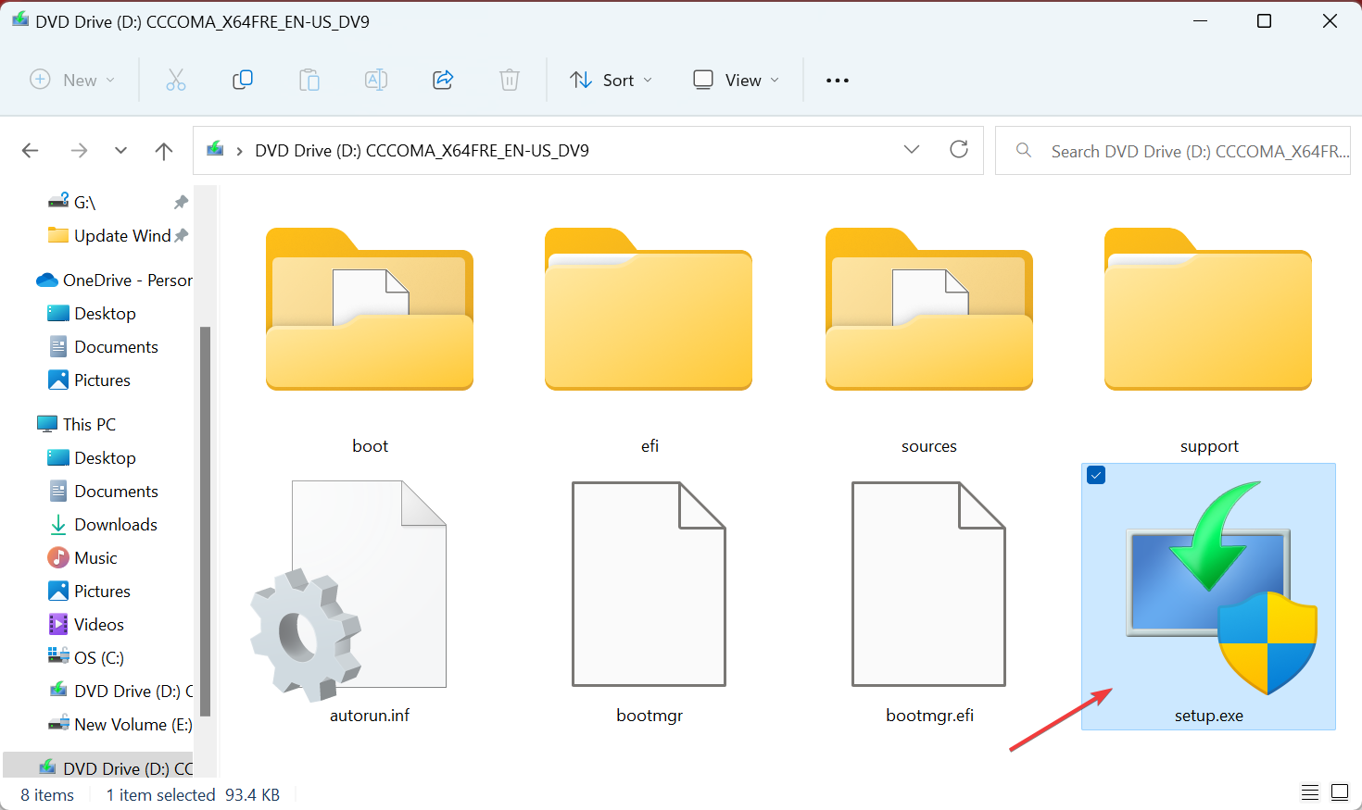
Task: Go back with the left arrow
Action: coord(31,151)
